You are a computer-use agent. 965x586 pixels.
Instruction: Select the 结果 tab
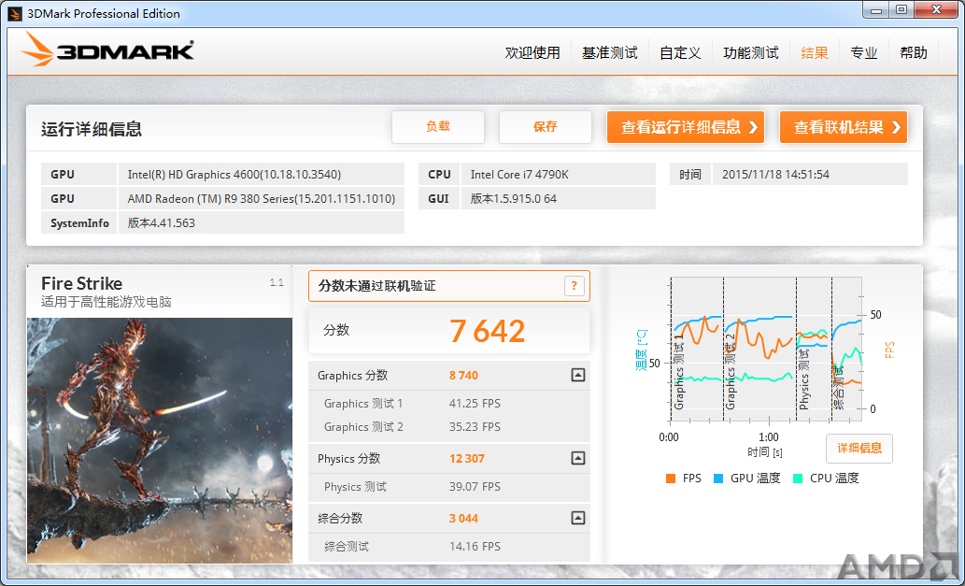click(815, 53)
